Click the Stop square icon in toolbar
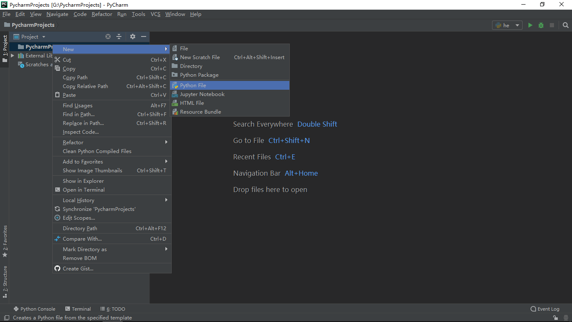This screenshot has height=322, width=572. pyautogui.click(x=552, y=25)
